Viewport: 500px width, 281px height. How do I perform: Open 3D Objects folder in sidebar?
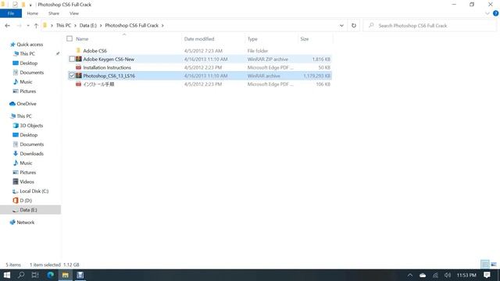pos(31,126)
